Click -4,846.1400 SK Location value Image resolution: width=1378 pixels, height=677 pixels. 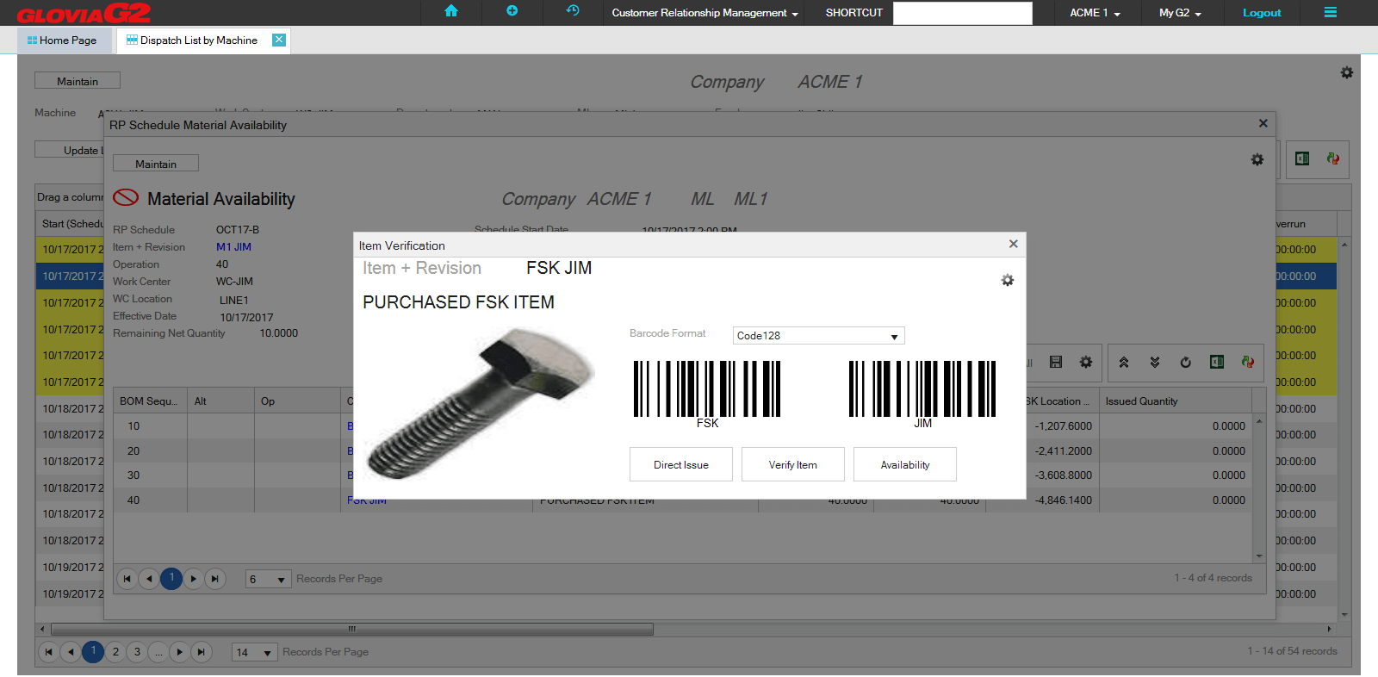coord(1063,500)
